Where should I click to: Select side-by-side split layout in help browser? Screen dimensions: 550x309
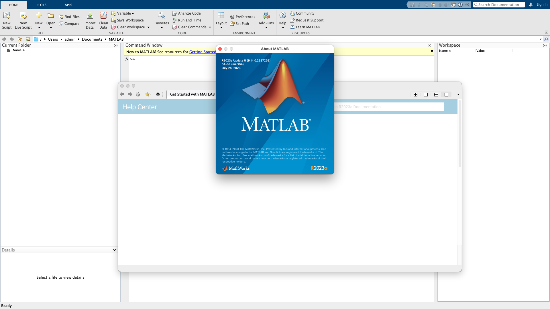tap(426, 95)
